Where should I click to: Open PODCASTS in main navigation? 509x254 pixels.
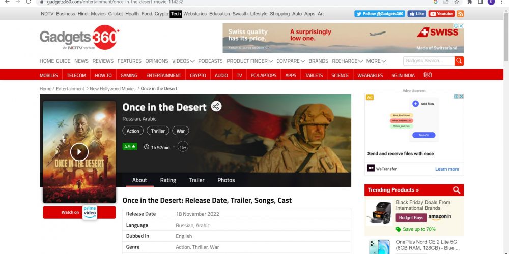tap(210, 61)
